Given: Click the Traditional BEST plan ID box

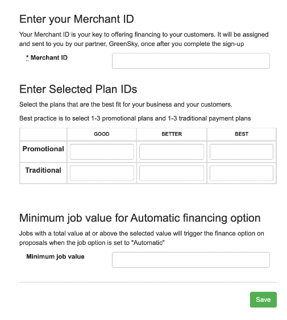Looking at the screenshot, I should coord(242,173).
